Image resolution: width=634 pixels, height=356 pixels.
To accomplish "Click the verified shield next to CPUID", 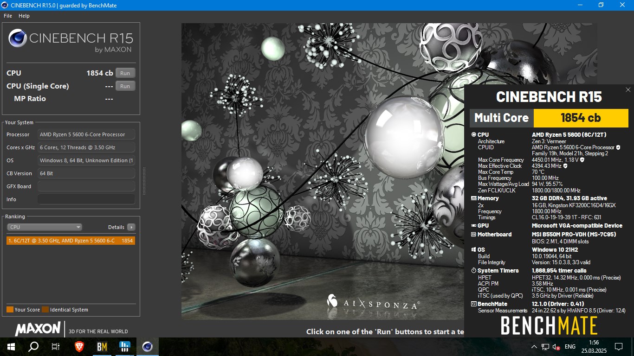I will [618, 147].
